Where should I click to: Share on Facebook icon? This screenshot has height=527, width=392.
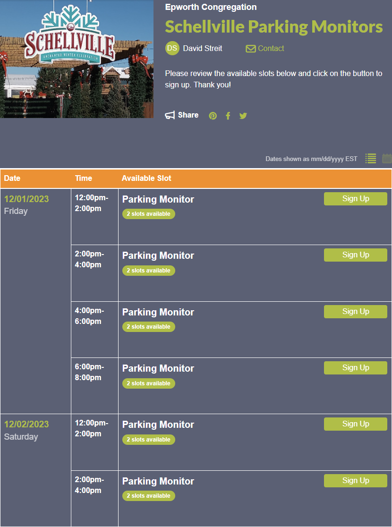pyautogui.click(x=228, y=116)
